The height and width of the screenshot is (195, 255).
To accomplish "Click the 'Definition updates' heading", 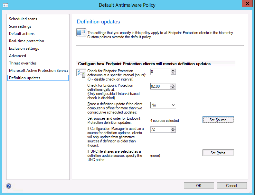I will point(99,22).
